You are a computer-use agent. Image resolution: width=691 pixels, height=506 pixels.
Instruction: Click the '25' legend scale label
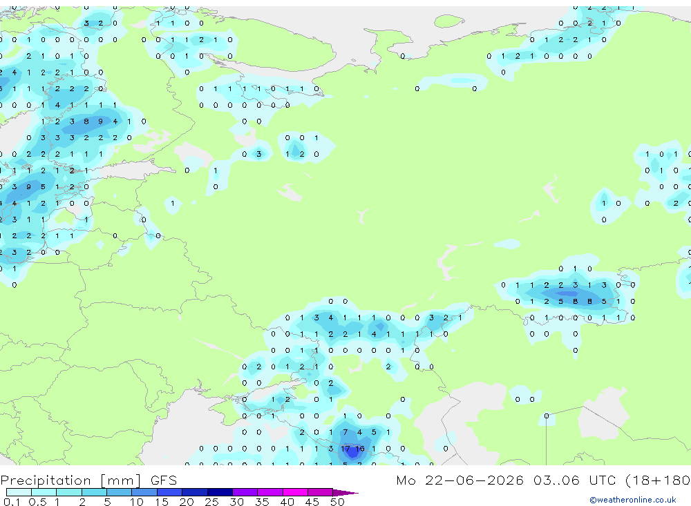coord(212,502)
